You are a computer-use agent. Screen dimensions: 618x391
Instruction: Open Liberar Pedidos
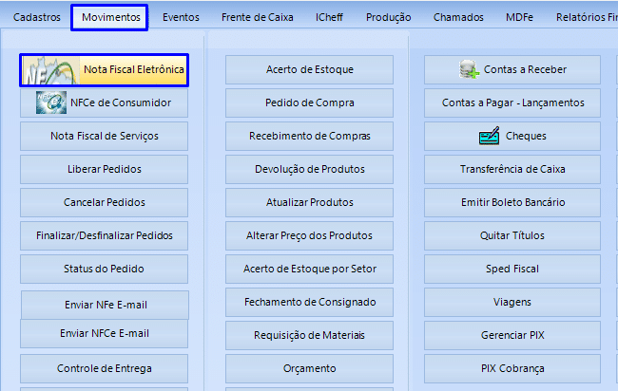click(105, 169)
